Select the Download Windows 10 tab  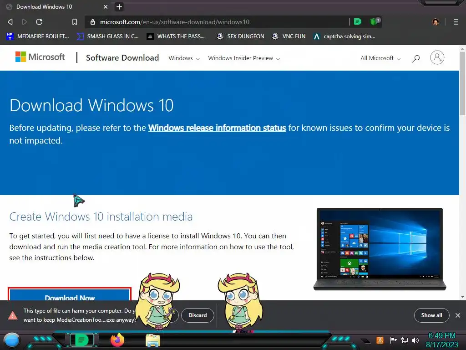(x=56, y=7)
